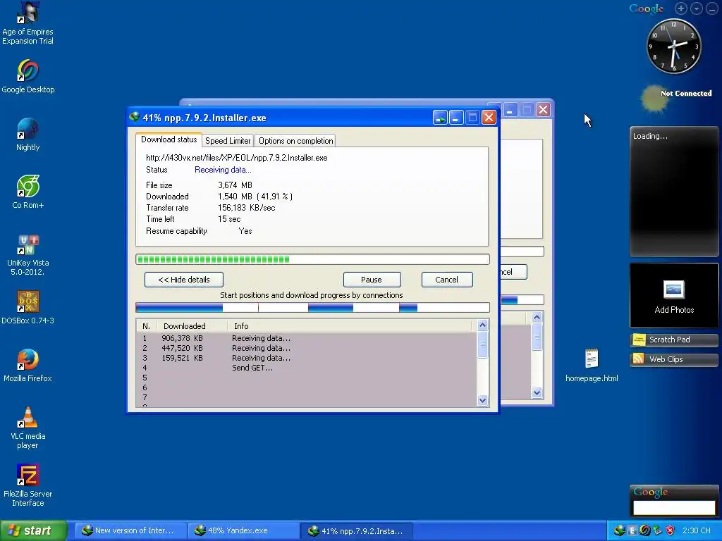Viewport: 722px width, 541px height.
Task: Click the Add Photos gadget picture icon
Action: click(x=673, y=290)
